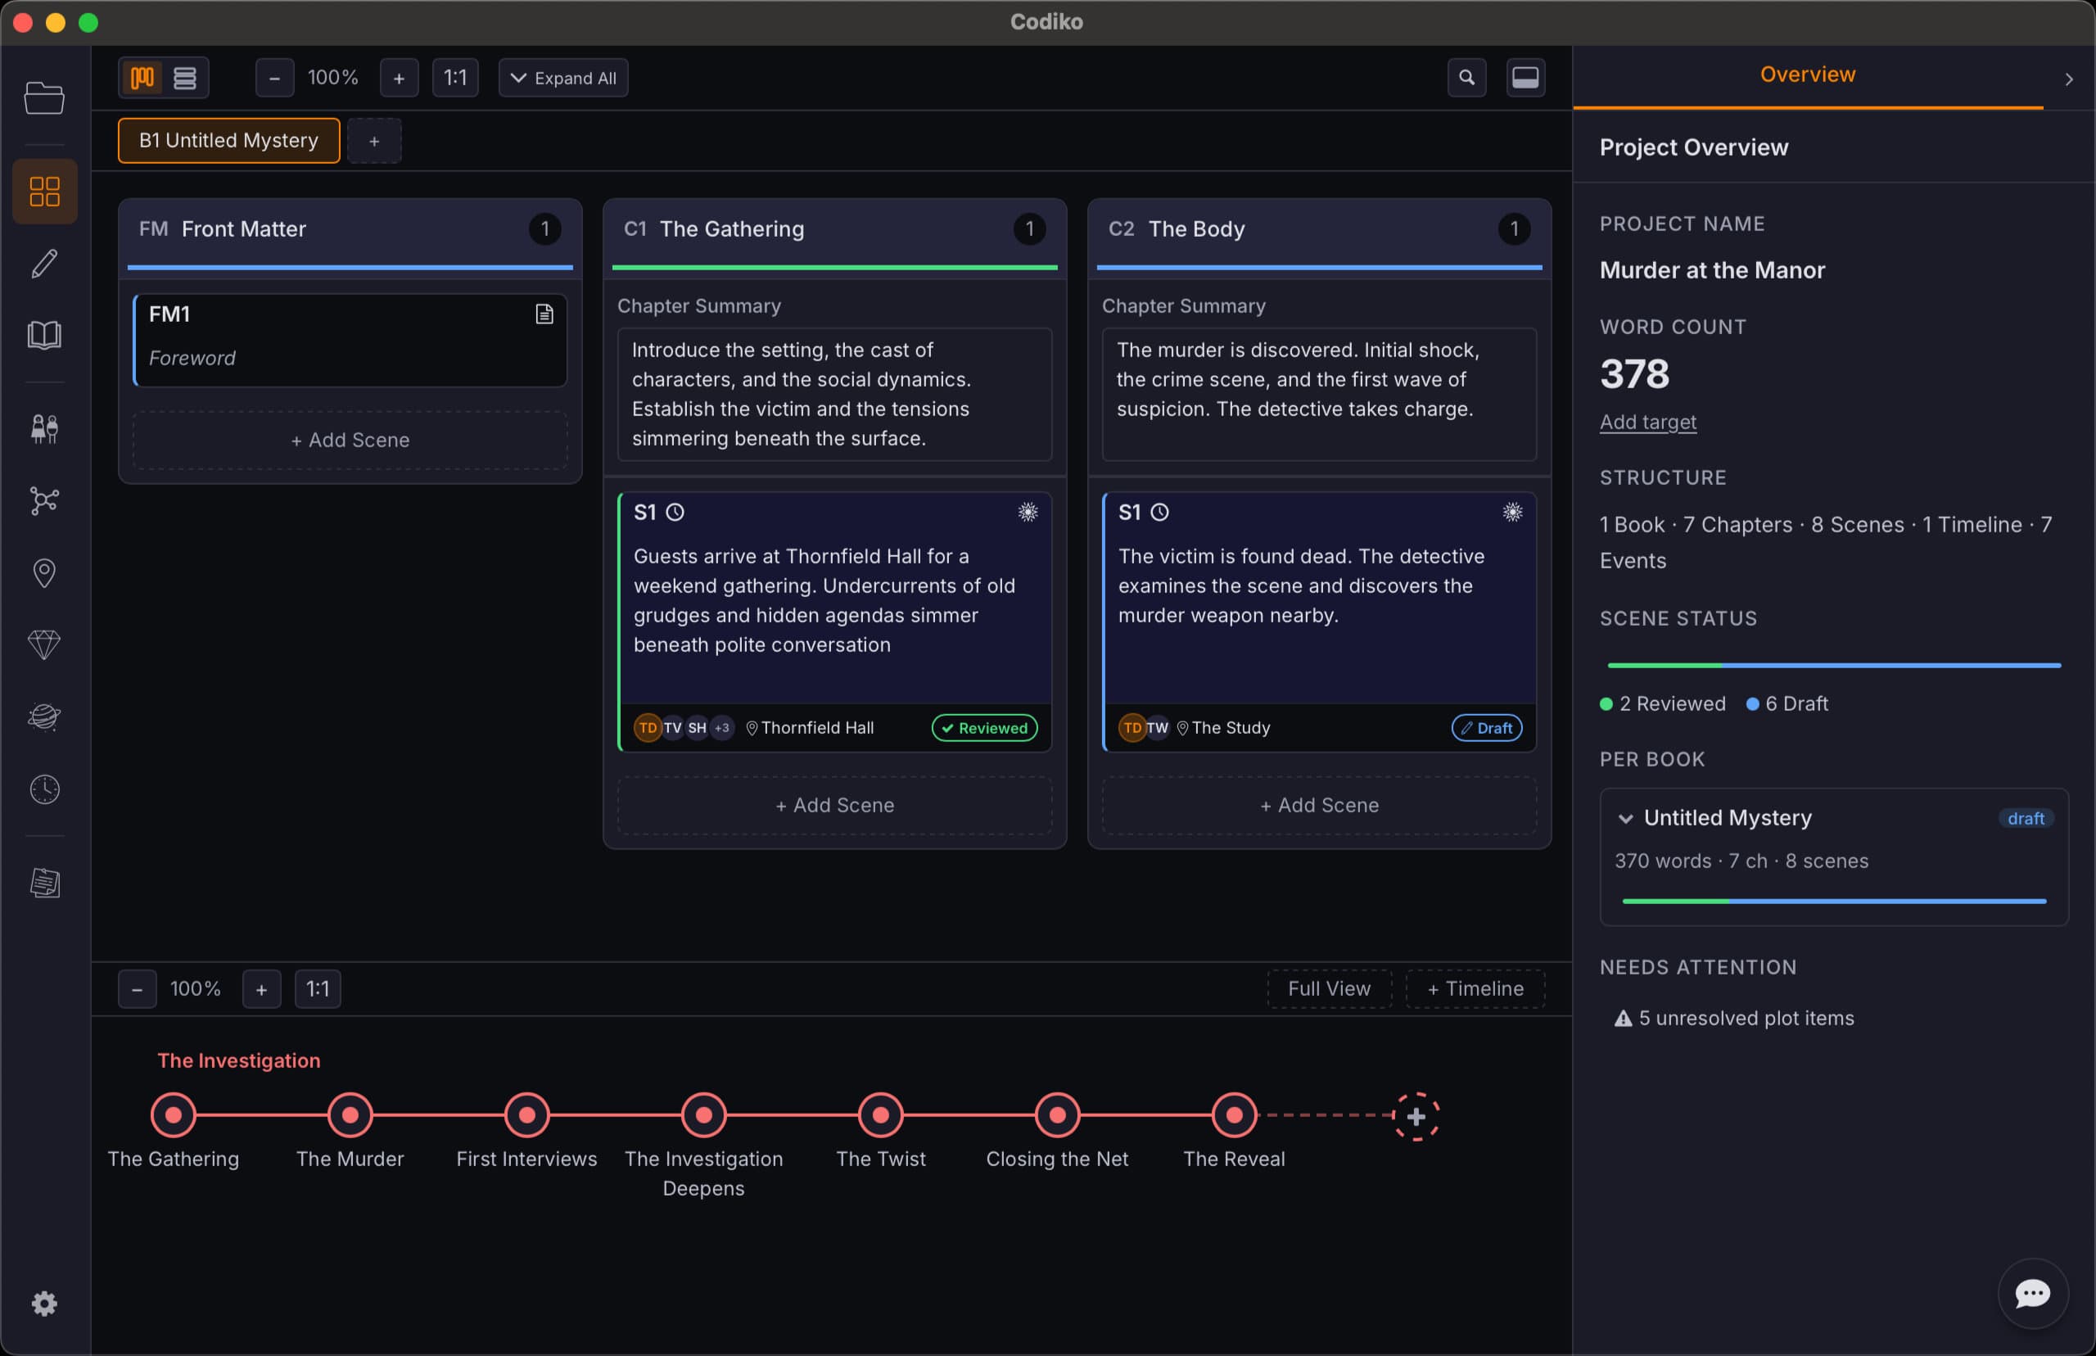This screenshot has height=1356, width=2096.
Task: Click Thornfield Hall location tag
Action: (810, 727)
